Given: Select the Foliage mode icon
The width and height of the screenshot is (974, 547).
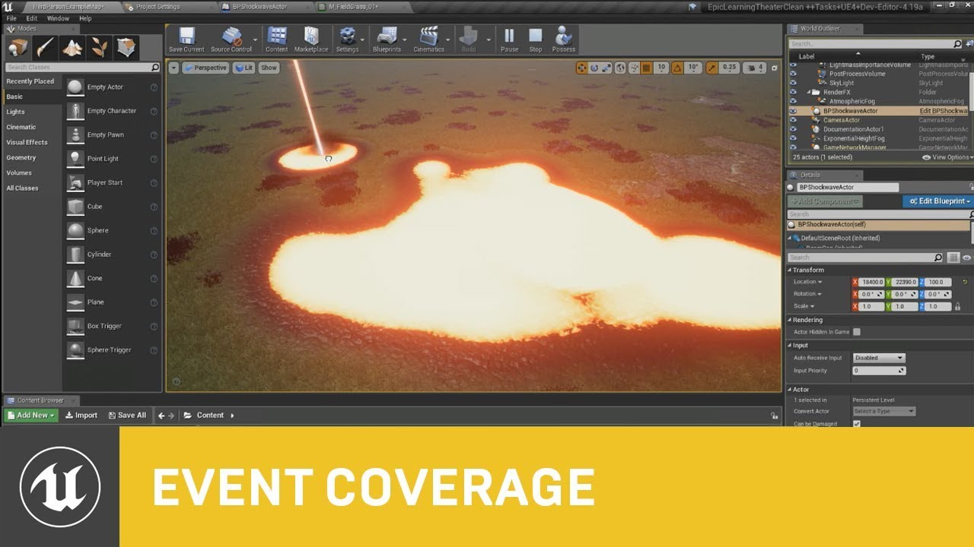Looking at the screenshot, I should 99,48.
